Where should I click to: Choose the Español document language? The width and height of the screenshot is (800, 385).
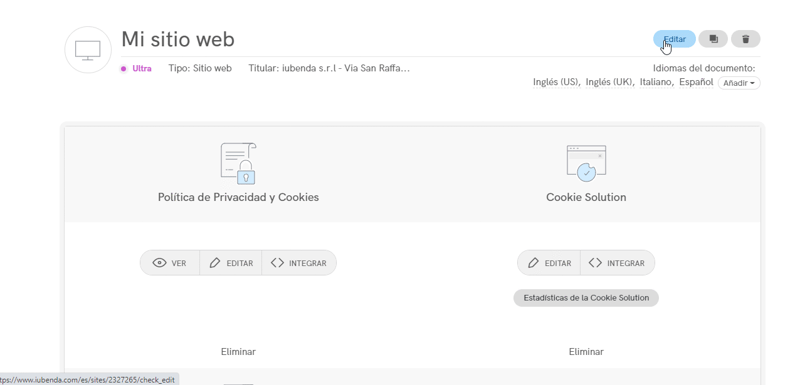pyautogui.click(x=696, y=82)
